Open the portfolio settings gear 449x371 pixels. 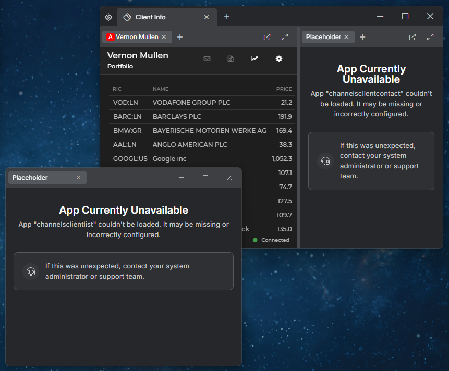pos(279,59)
